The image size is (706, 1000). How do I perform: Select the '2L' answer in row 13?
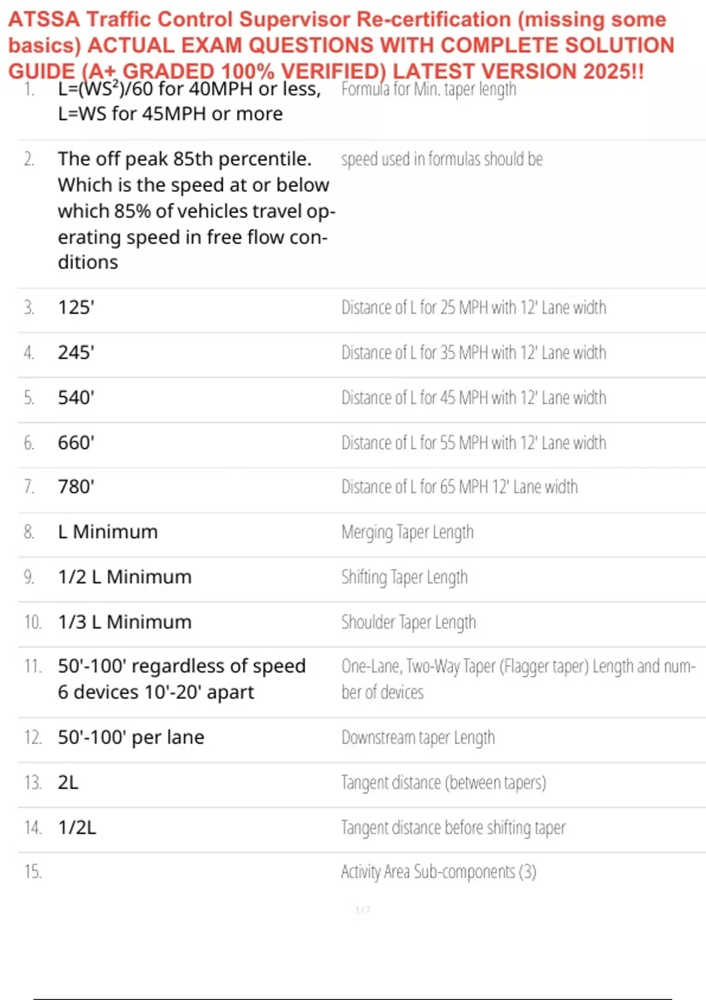(x=68, y=783)
